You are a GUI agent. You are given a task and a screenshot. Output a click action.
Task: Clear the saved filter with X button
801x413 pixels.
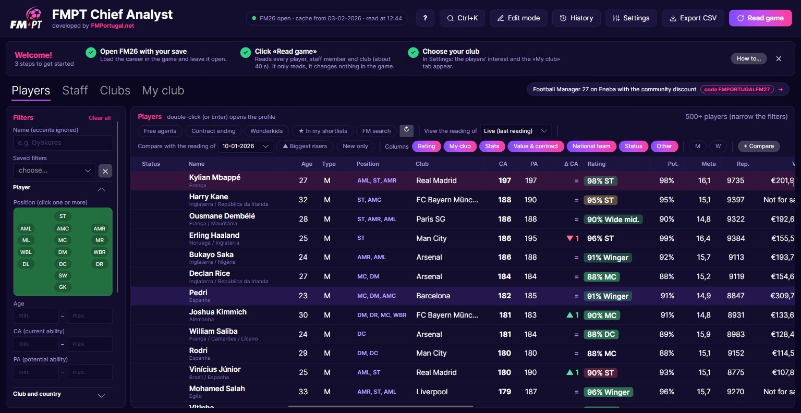(x=105, y=171)
